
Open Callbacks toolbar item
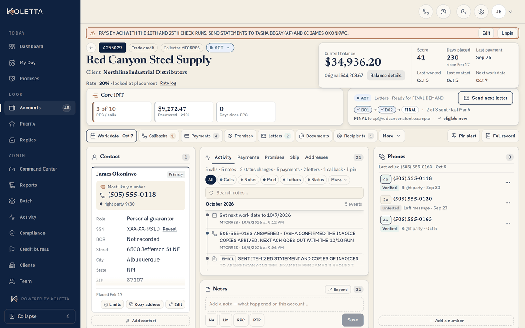159,136
